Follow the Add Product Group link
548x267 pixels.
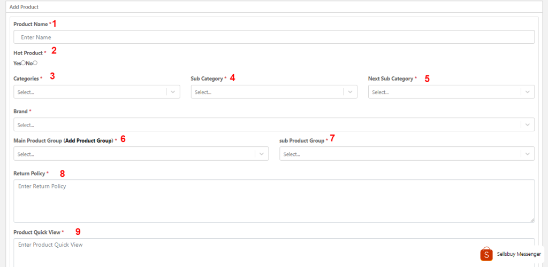click(88, 140)
